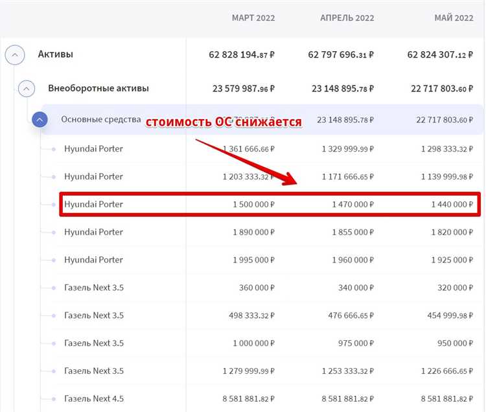This screenshot has width=486, height=412.
Task: Open the Hyundai Porter row valued 1 500 000
Action: coord(93,205)
